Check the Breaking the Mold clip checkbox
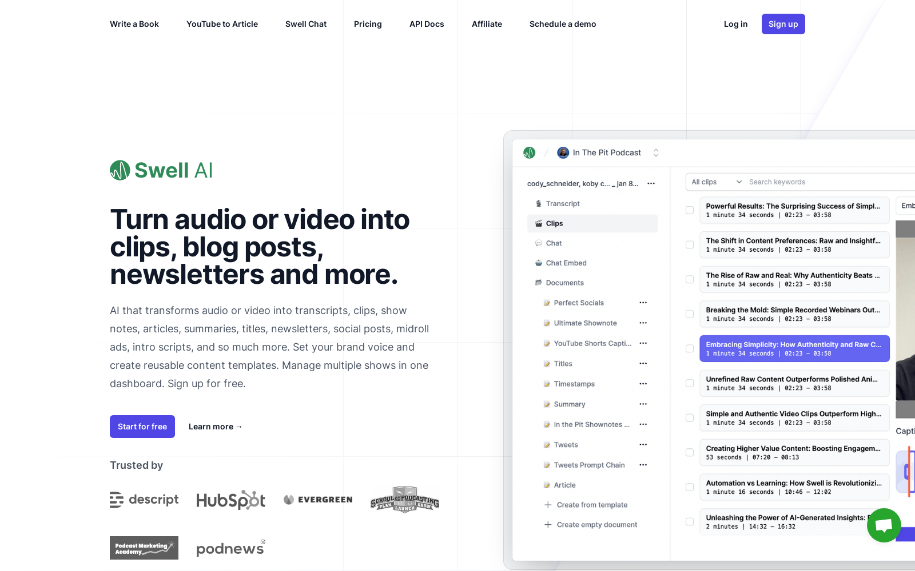915x571 pixels. [690, 314]
